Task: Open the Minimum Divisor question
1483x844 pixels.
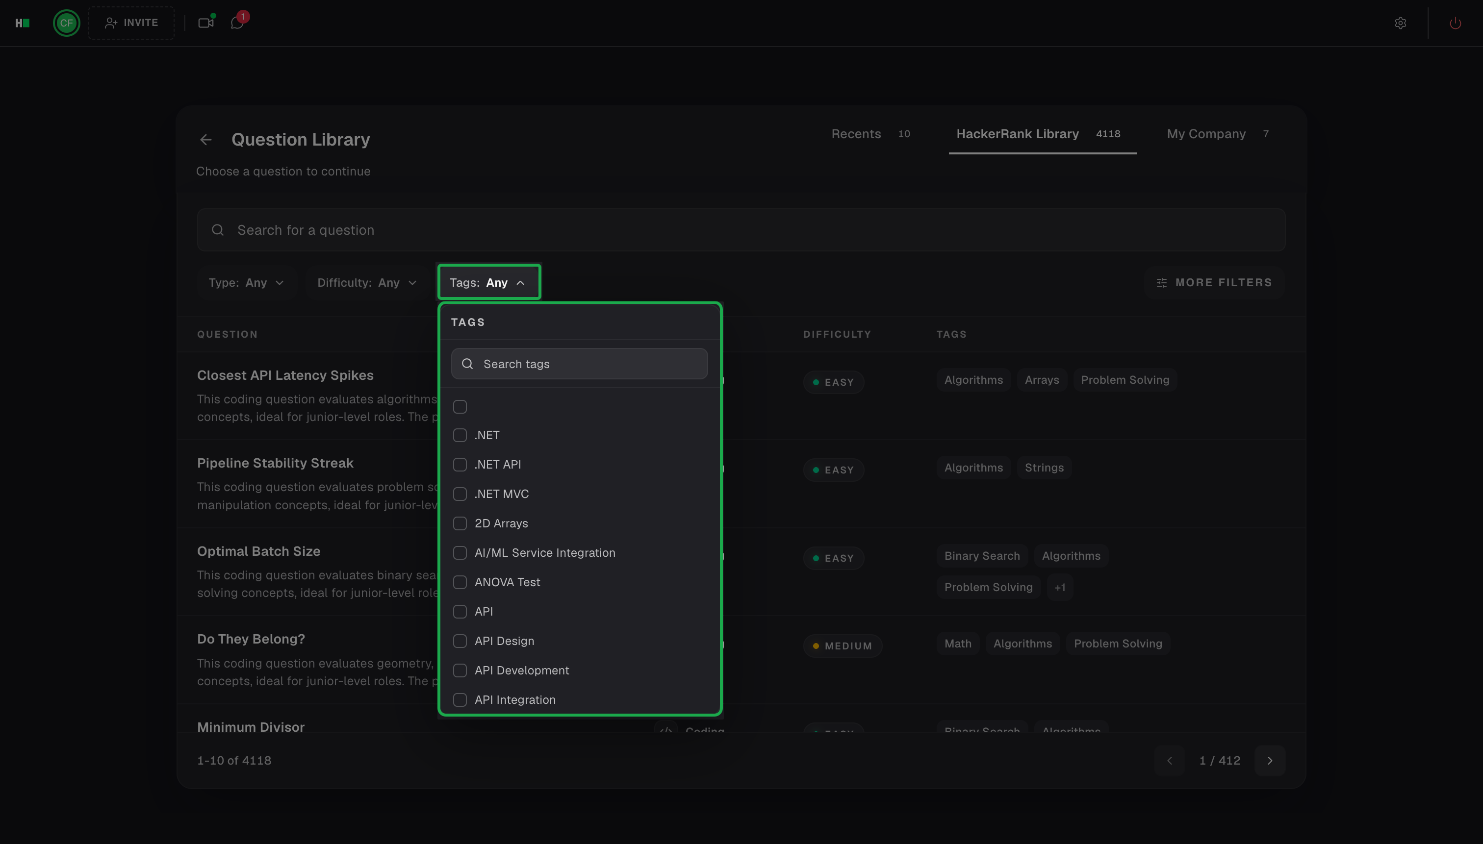Action: click(251, 727)
